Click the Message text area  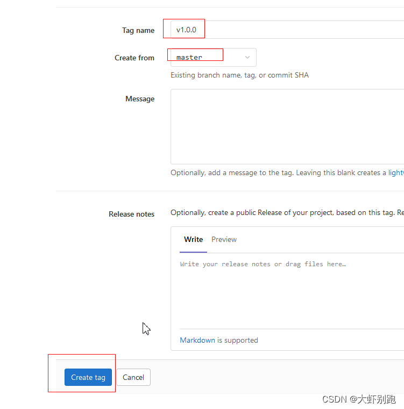click(287, 127)
